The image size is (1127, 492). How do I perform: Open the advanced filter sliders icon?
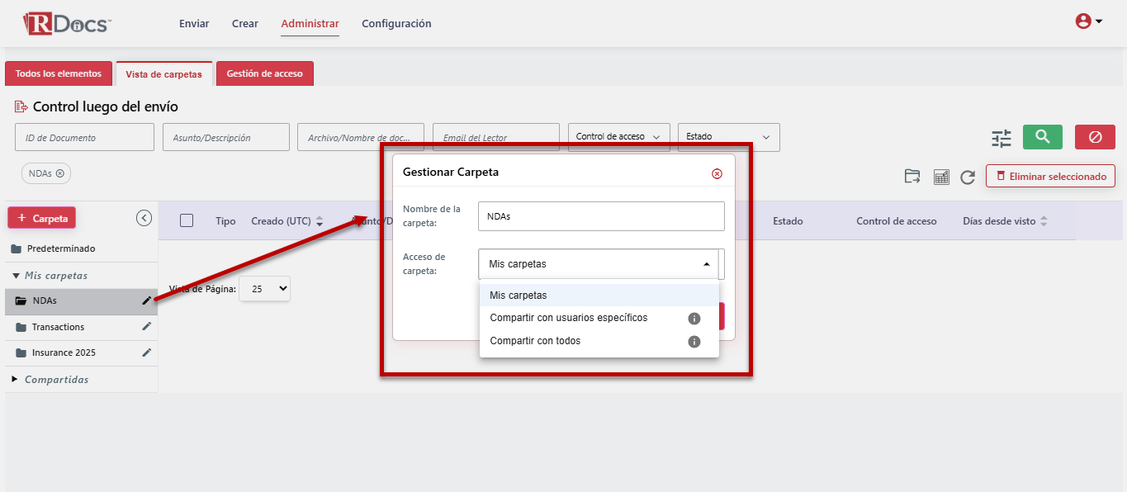1001,139
